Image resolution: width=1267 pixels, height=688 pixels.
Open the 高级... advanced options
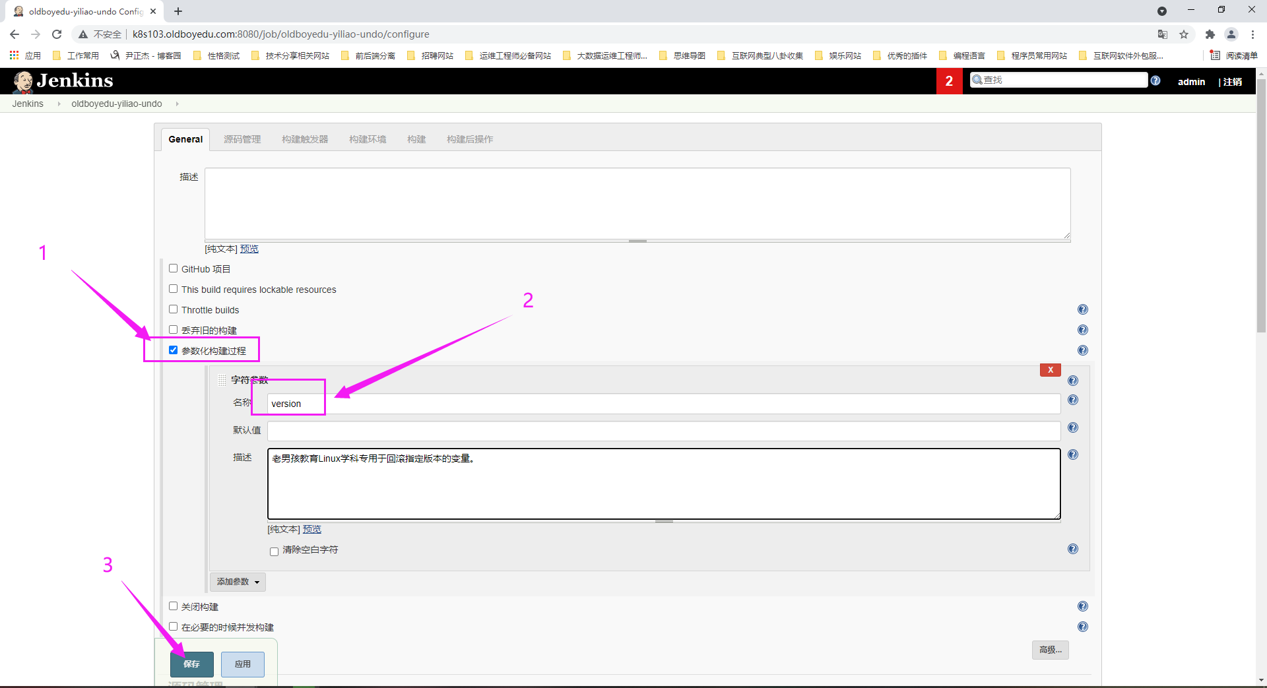click(x=1050, y=650)
